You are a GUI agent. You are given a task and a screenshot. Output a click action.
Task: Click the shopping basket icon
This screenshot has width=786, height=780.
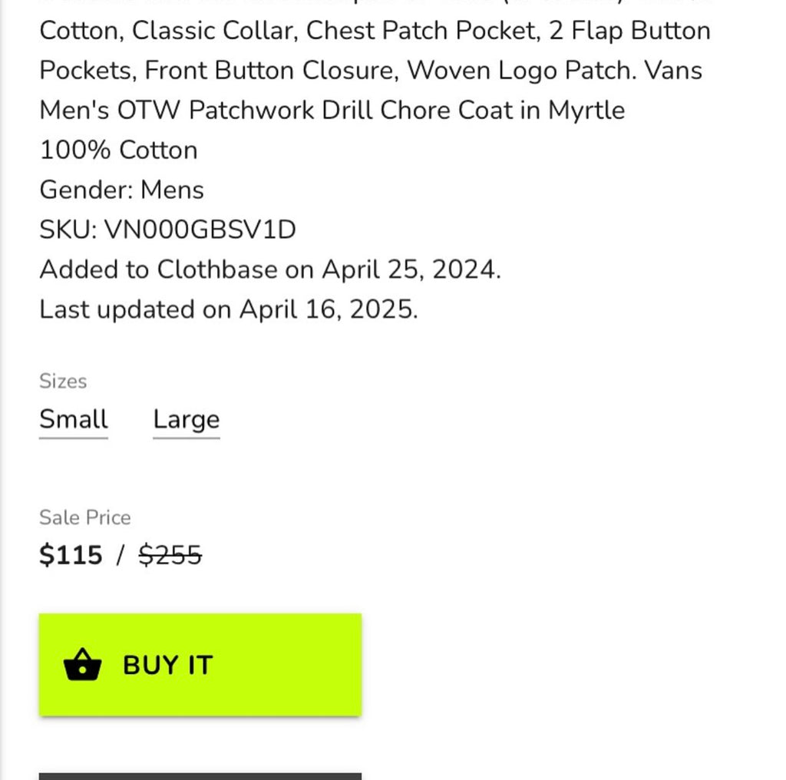[x=82, y=665]
